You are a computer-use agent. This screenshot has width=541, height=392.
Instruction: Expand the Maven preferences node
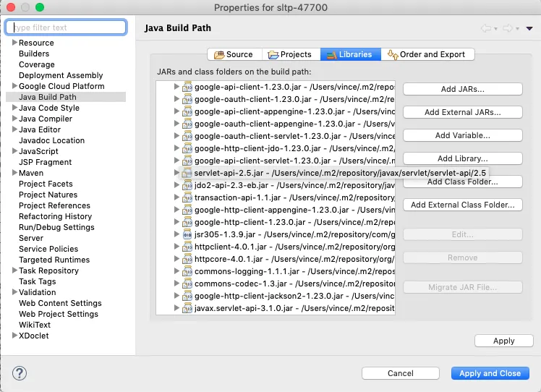14,174
